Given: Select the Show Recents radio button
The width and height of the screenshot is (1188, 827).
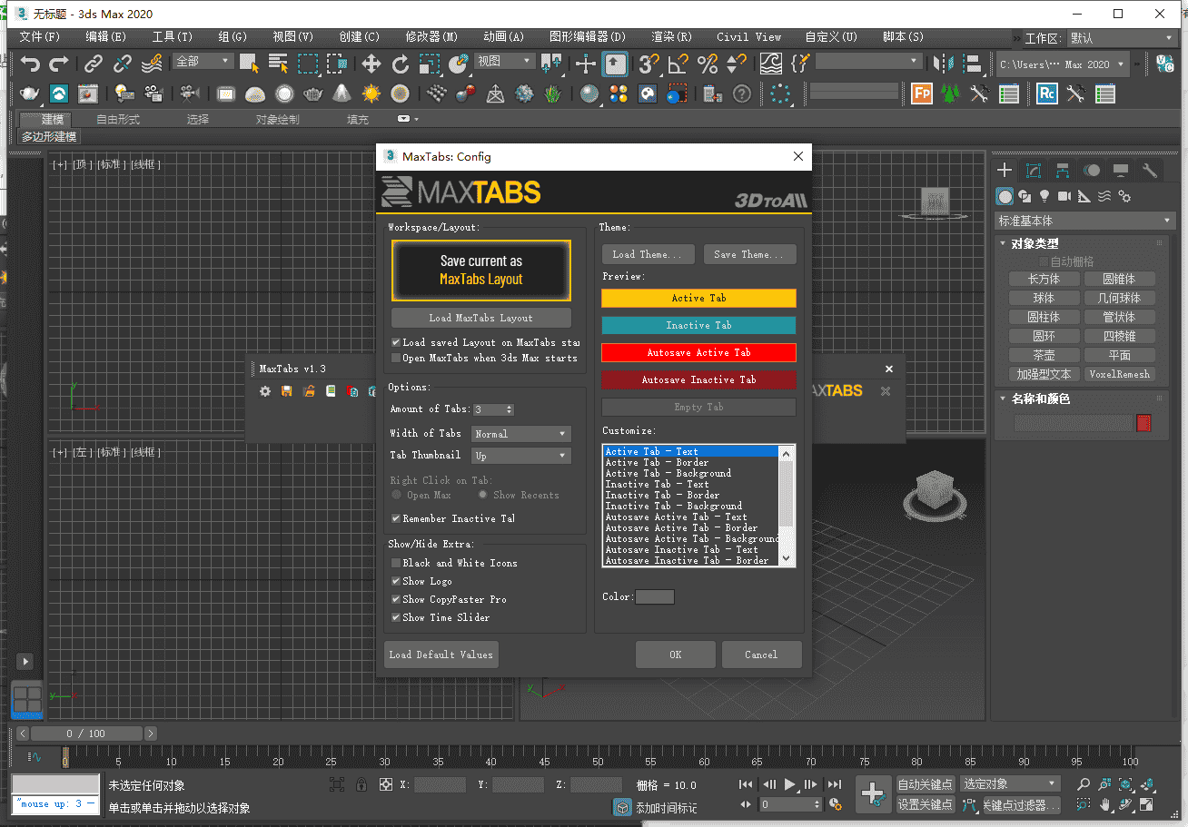Looking at the screenshot, I should pyautogui.click(x=483, y=495).
